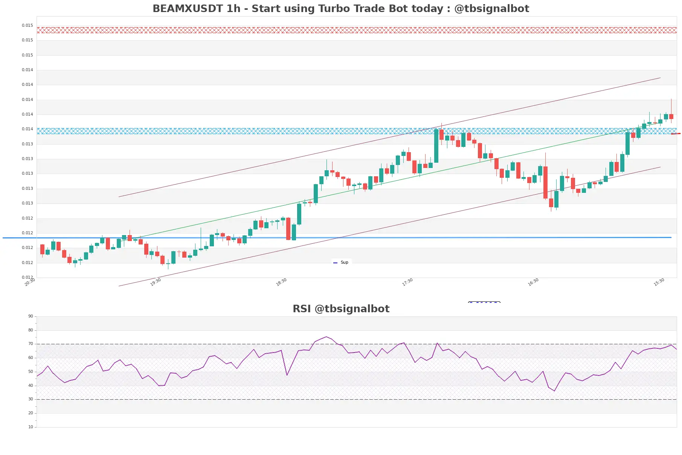The image size is (682, 455).
Task: Click the RSI axis value 70
Action: (x=31, y=344)
